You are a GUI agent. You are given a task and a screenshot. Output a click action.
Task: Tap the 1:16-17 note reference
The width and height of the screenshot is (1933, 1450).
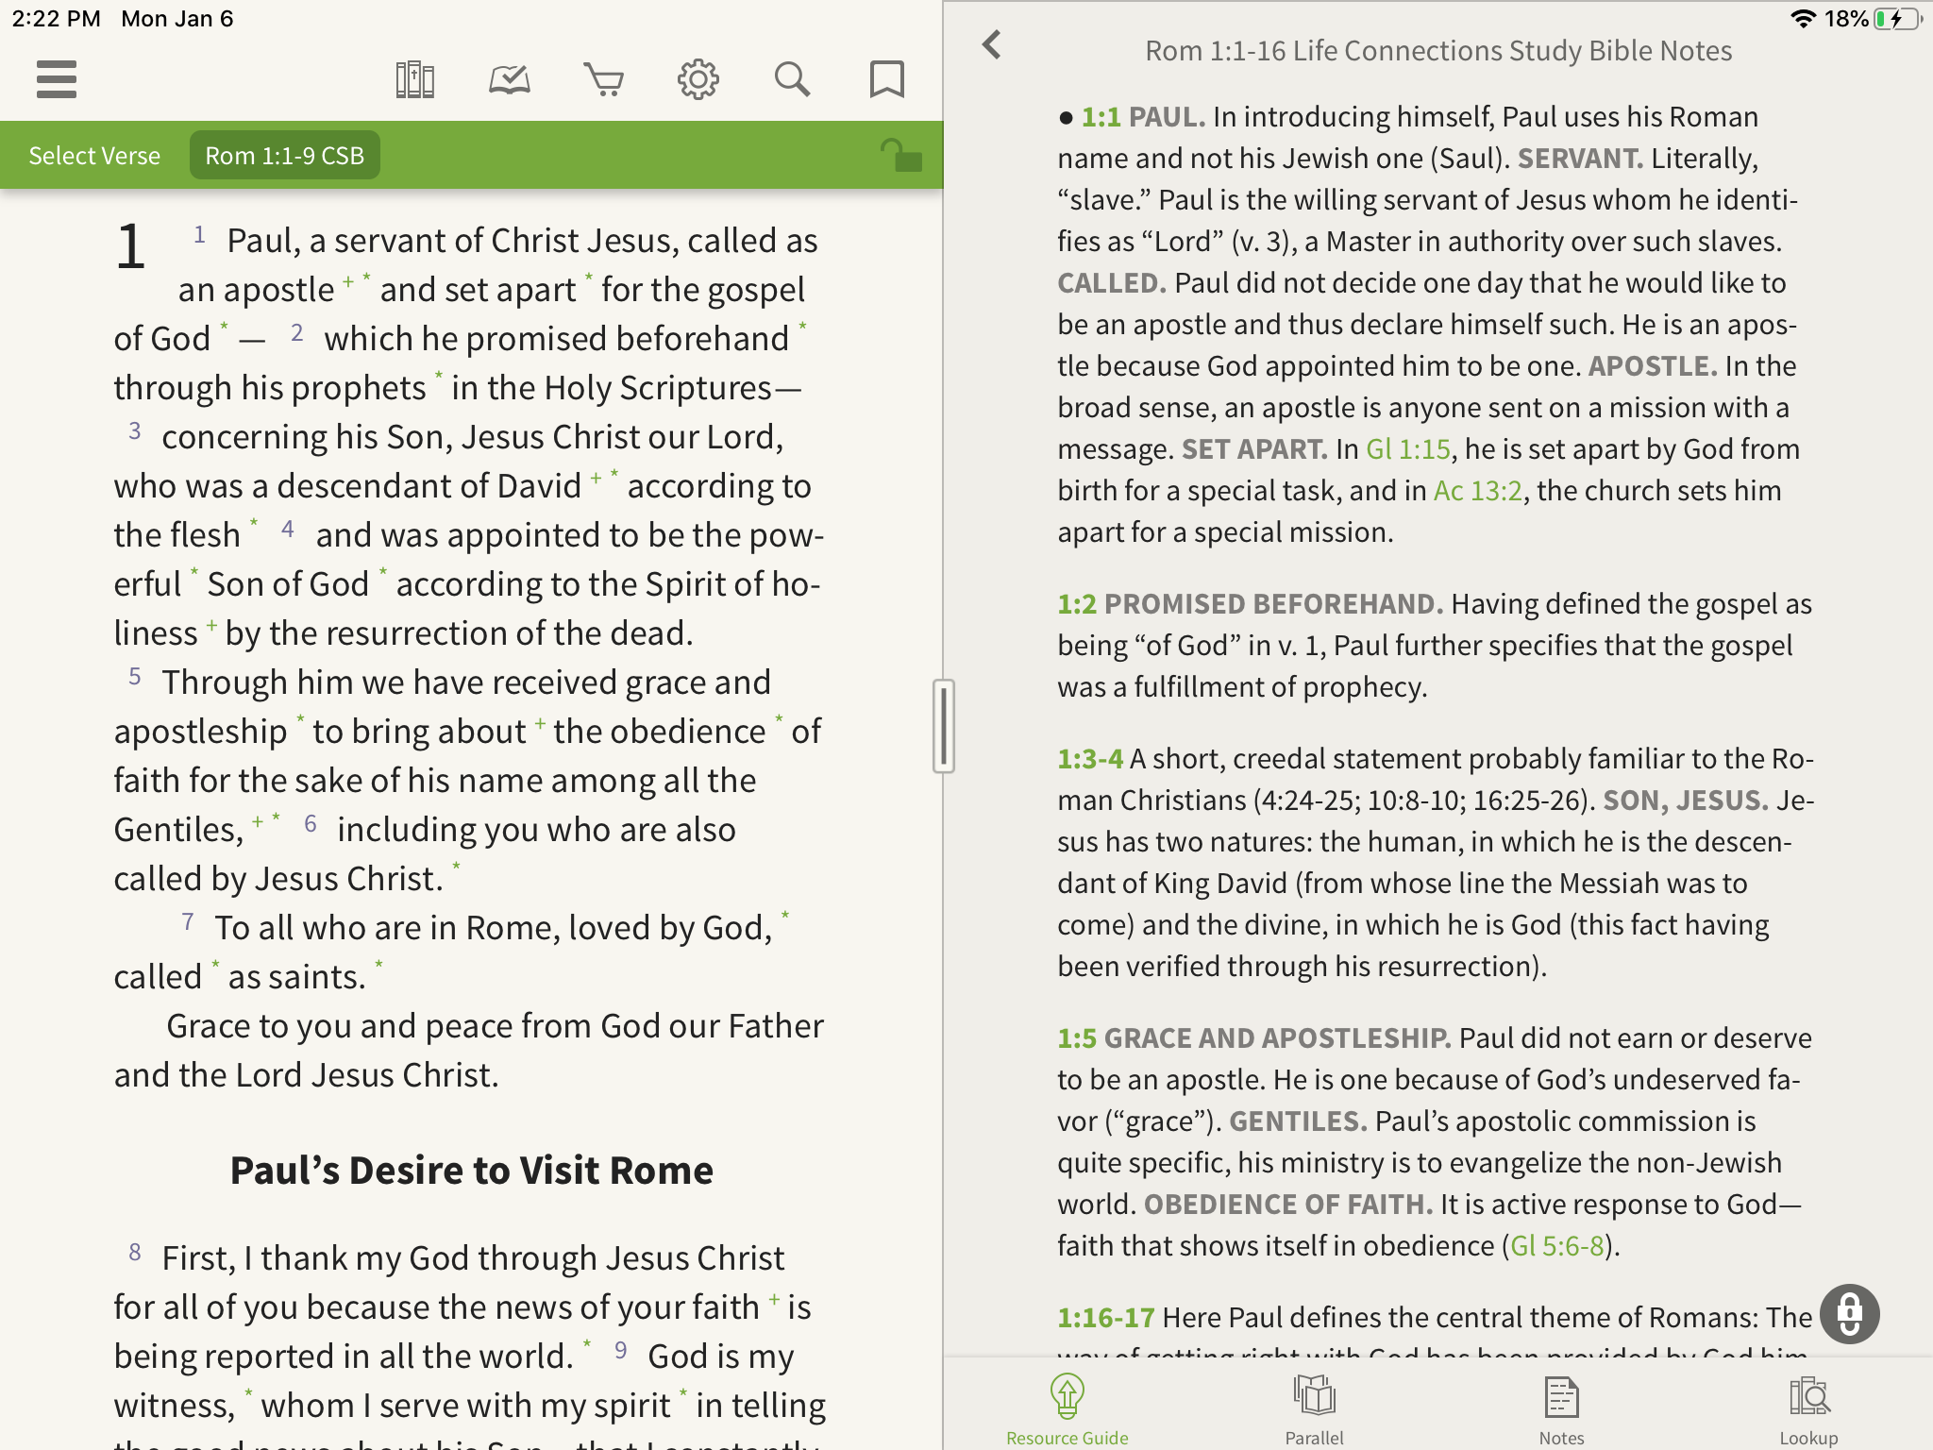tap(1105, 1317)
